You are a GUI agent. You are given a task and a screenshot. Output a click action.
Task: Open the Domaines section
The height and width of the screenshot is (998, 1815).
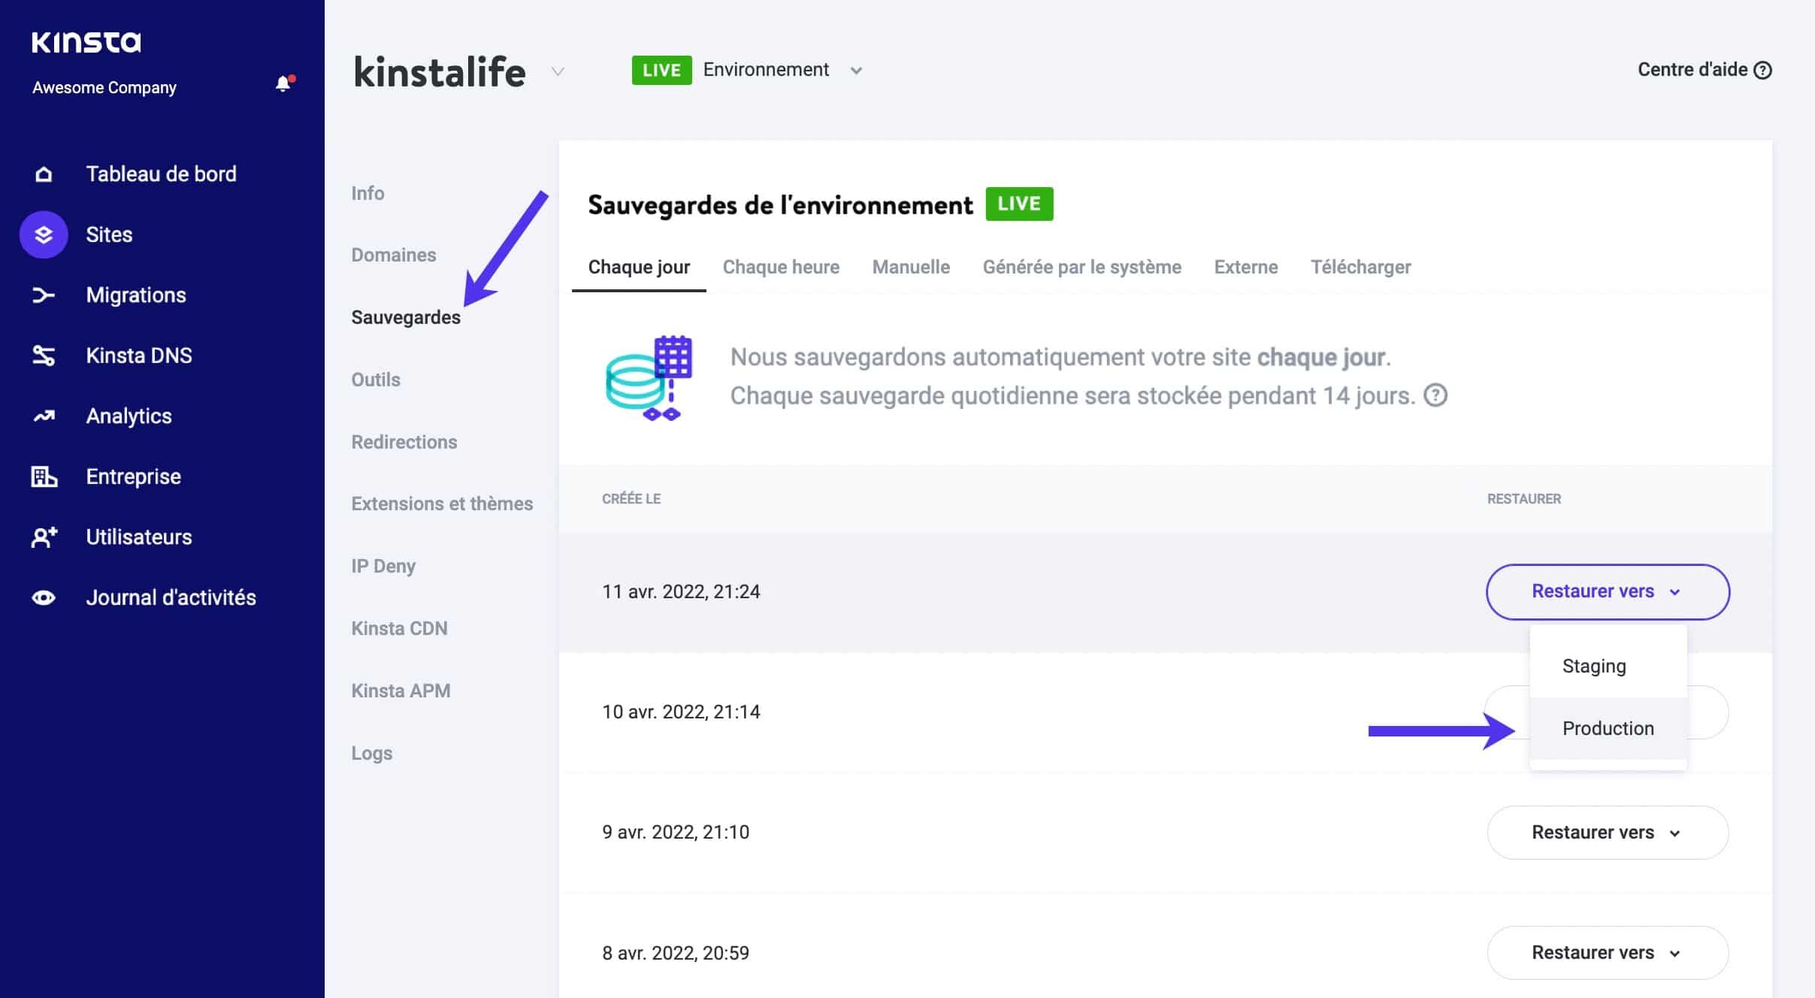[393, 256]
